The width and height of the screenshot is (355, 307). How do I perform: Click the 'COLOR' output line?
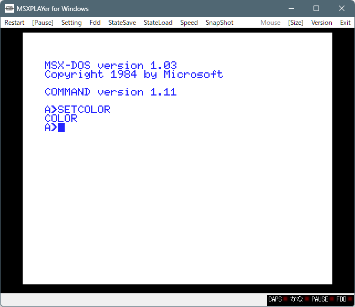61,119
